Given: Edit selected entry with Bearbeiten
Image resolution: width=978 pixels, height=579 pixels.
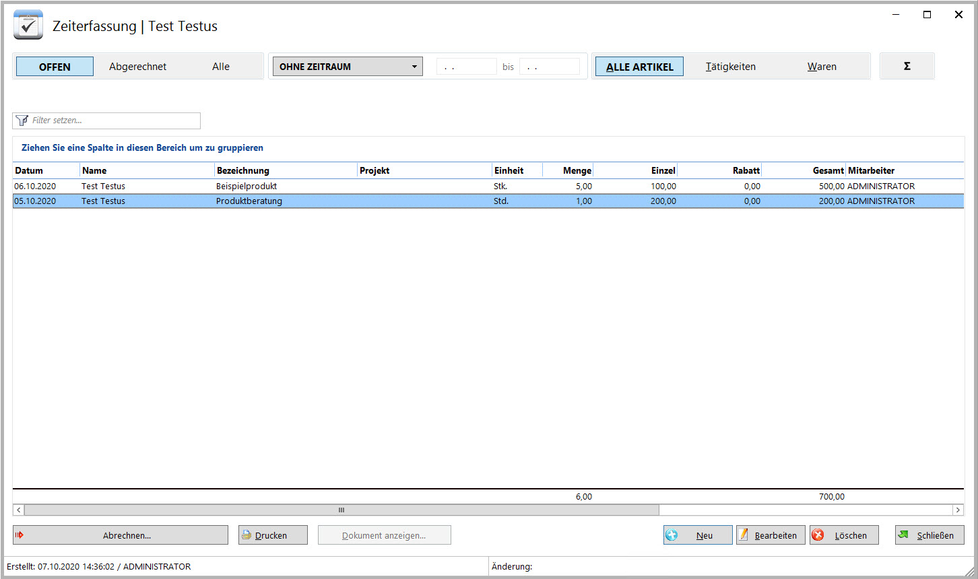Looking at the screenshot, I should click(x=771, y=535).
